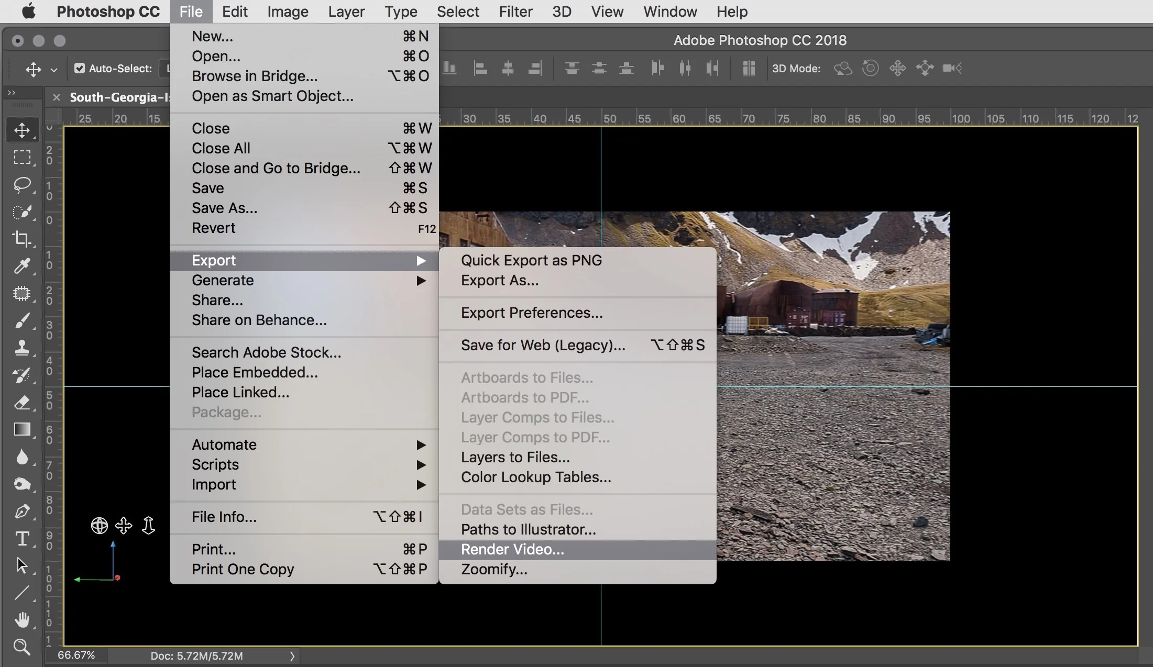Open the Move tool preset dropdown arrow
The height and width of the screenshot is (667, 1153).
point(53,69)
